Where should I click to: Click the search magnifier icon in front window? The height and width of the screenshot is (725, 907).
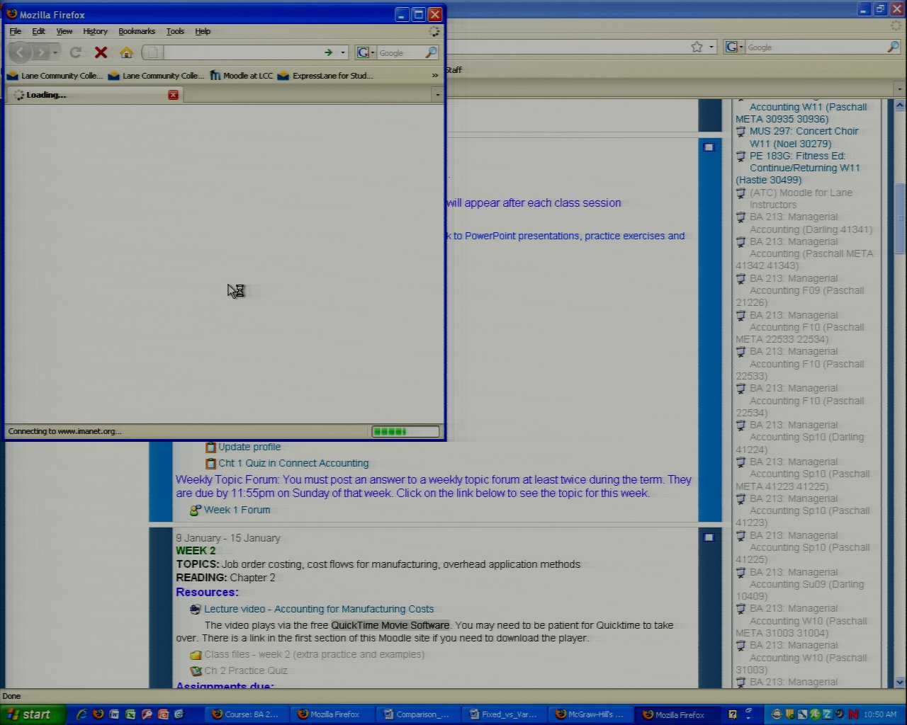430,52
